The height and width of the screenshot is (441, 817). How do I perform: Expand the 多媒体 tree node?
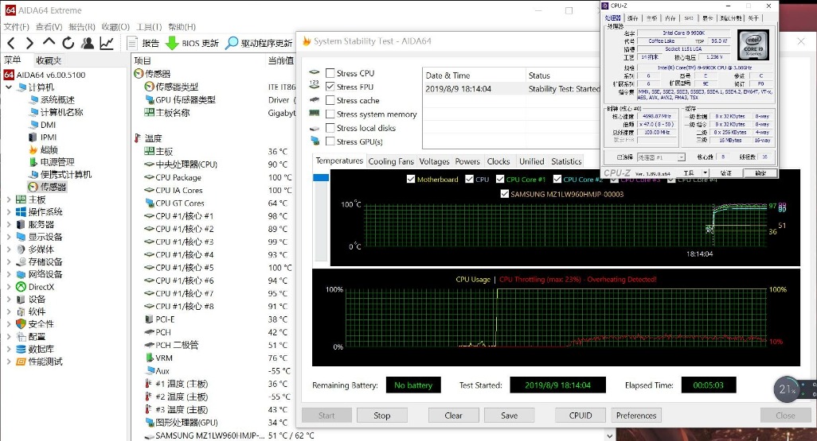(8, 249)
